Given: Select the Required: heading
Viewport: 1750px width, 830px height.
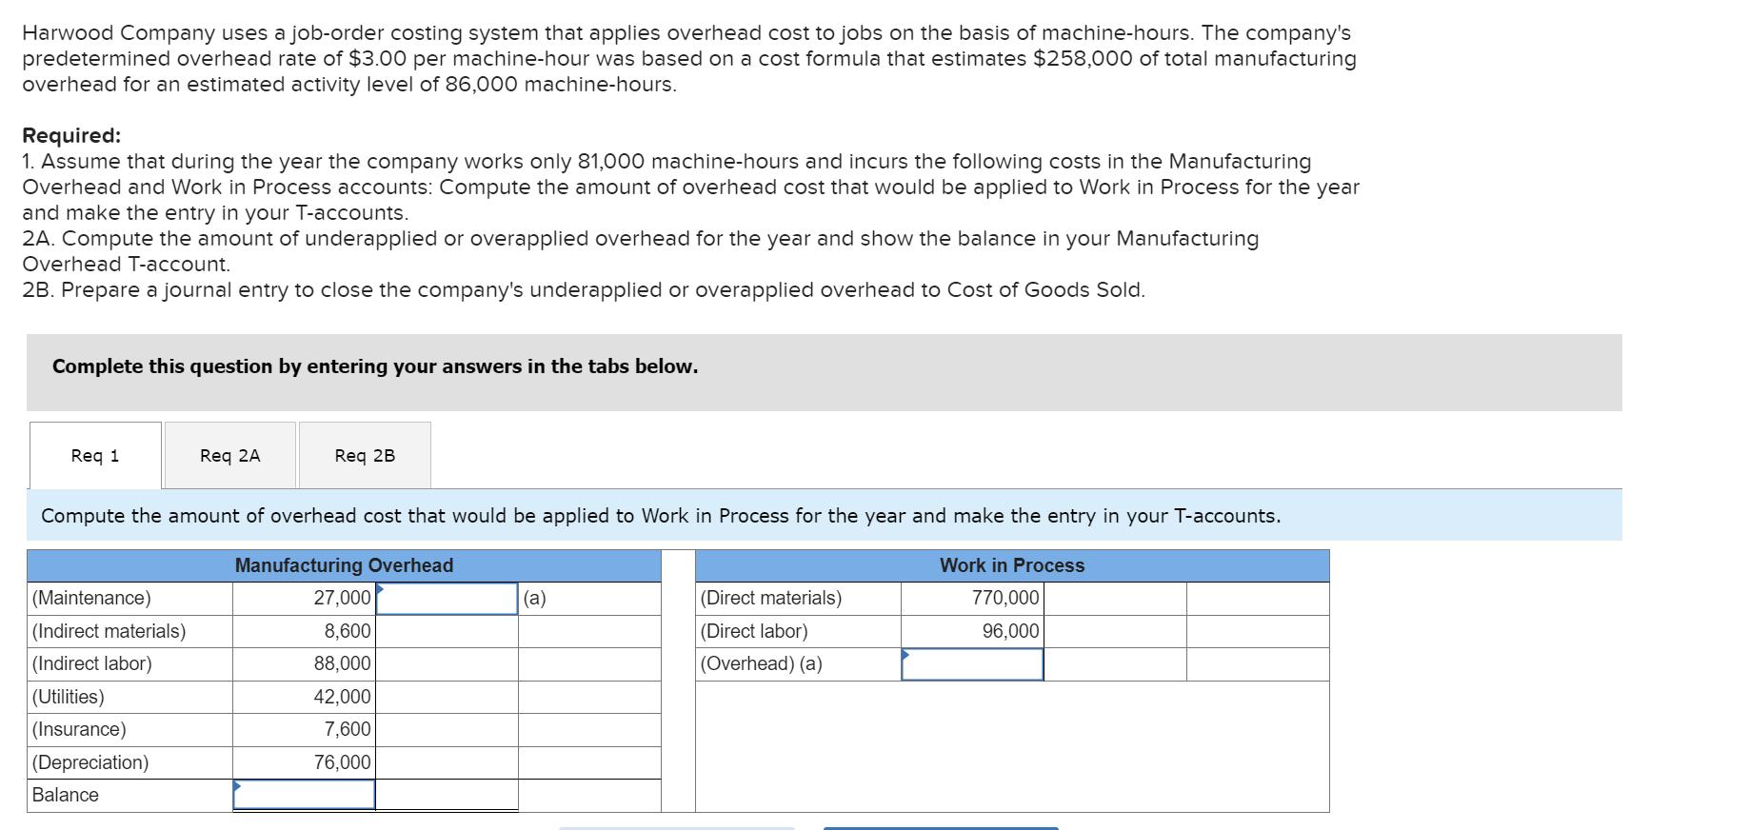Looking at the screenshot, I should [71, 135].
